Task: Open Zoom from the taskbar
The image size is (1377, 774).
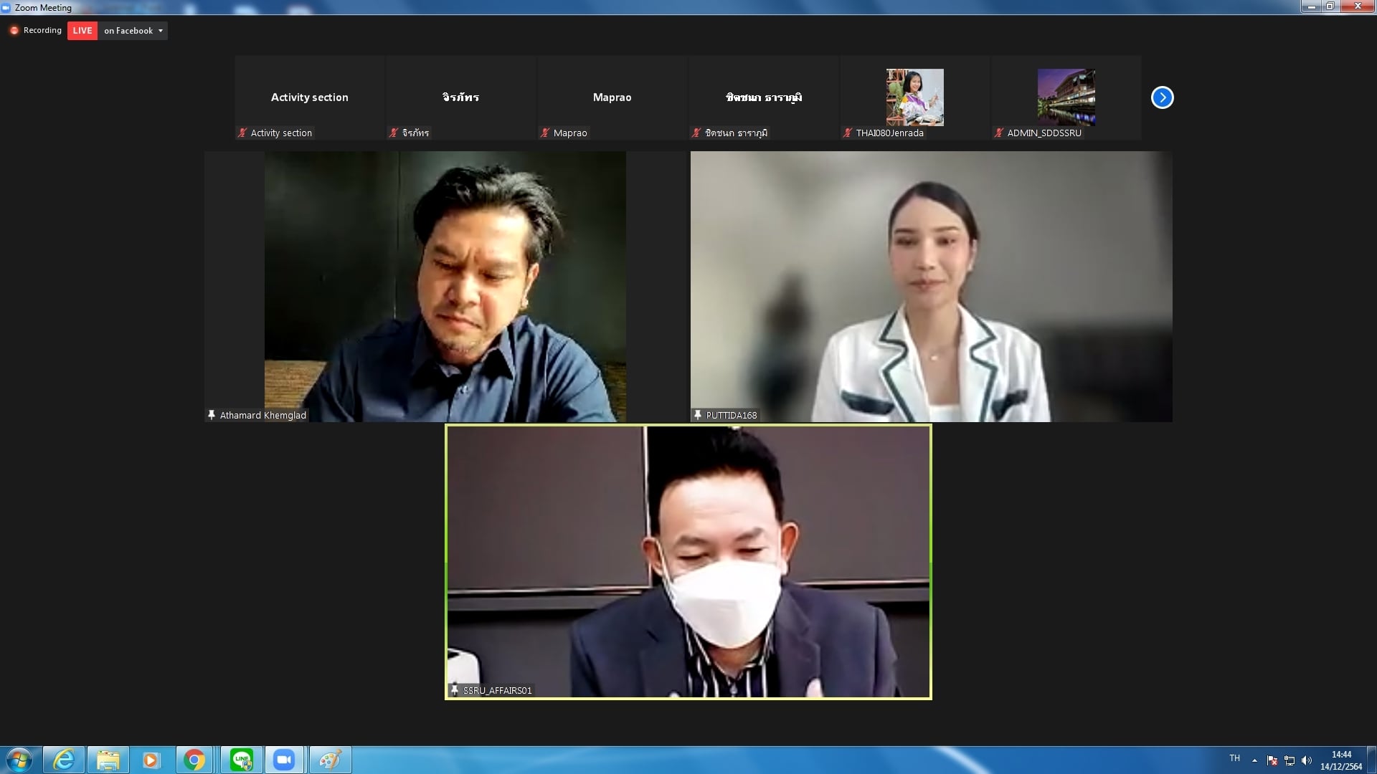Action: click(284, 760)
